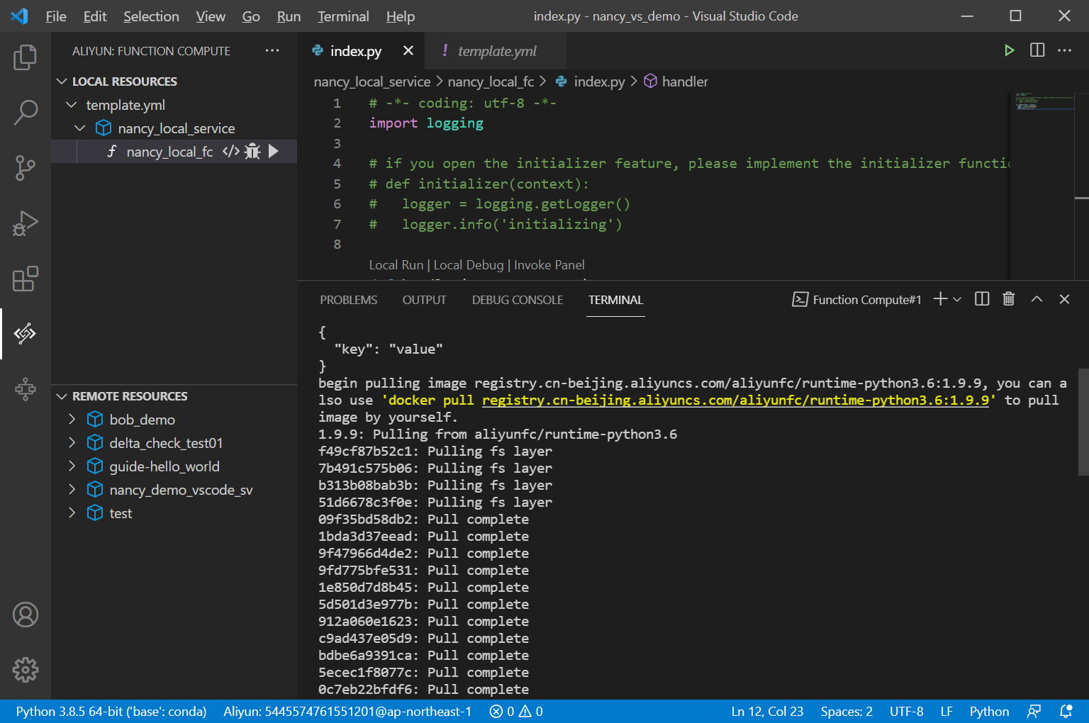Expand the guide-hello_world service

[72, 466]
